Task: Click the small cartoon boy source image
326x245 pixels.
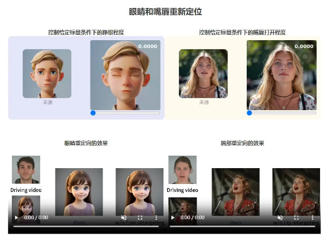Action: coord(47,73)
